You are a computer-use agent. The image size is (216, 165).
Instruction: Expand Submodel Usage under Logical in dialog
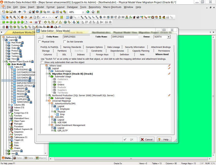[x=49, y=71]
